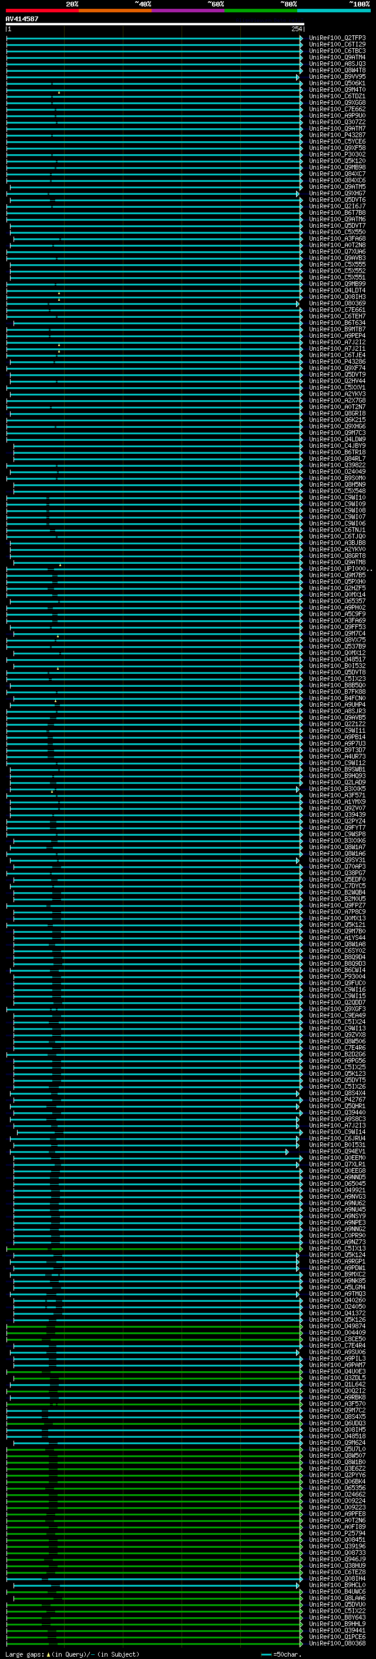Select label UniRef100_B9MTB7

point(337,329)
